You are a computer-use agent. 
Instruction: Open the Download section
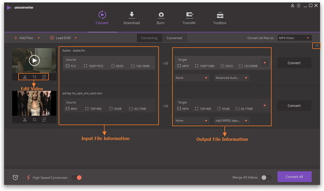point(131,18)
